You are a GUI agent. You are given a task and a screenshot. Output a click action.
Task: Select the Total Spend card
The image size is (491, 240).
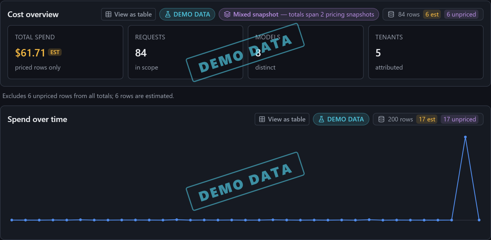(x=65, y=52)
